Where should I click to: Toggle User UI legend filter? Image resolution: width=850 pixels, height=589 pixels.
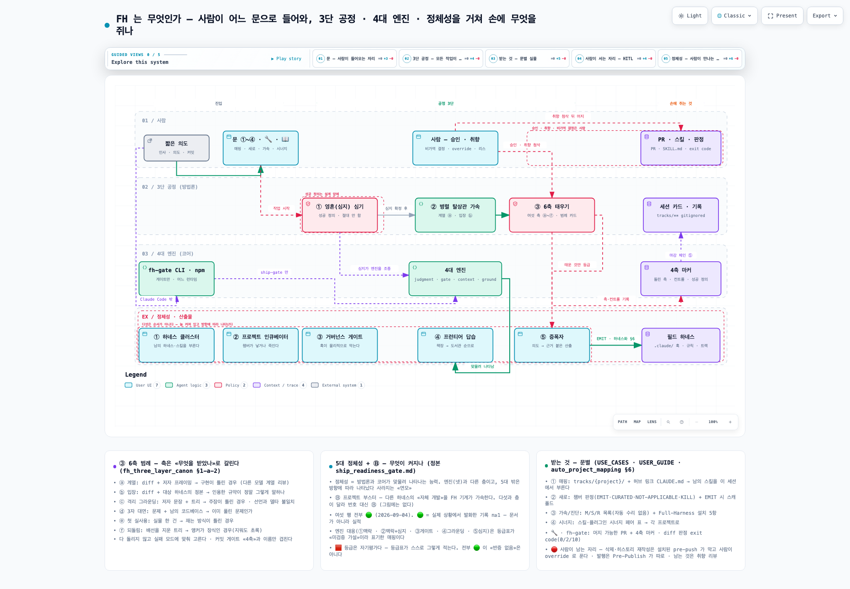142,385
